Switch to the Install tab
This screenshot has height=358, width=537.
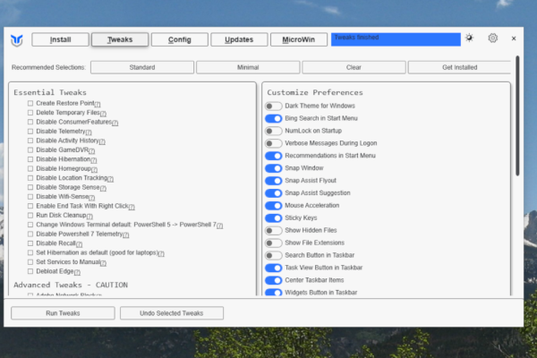click(60, 39)
